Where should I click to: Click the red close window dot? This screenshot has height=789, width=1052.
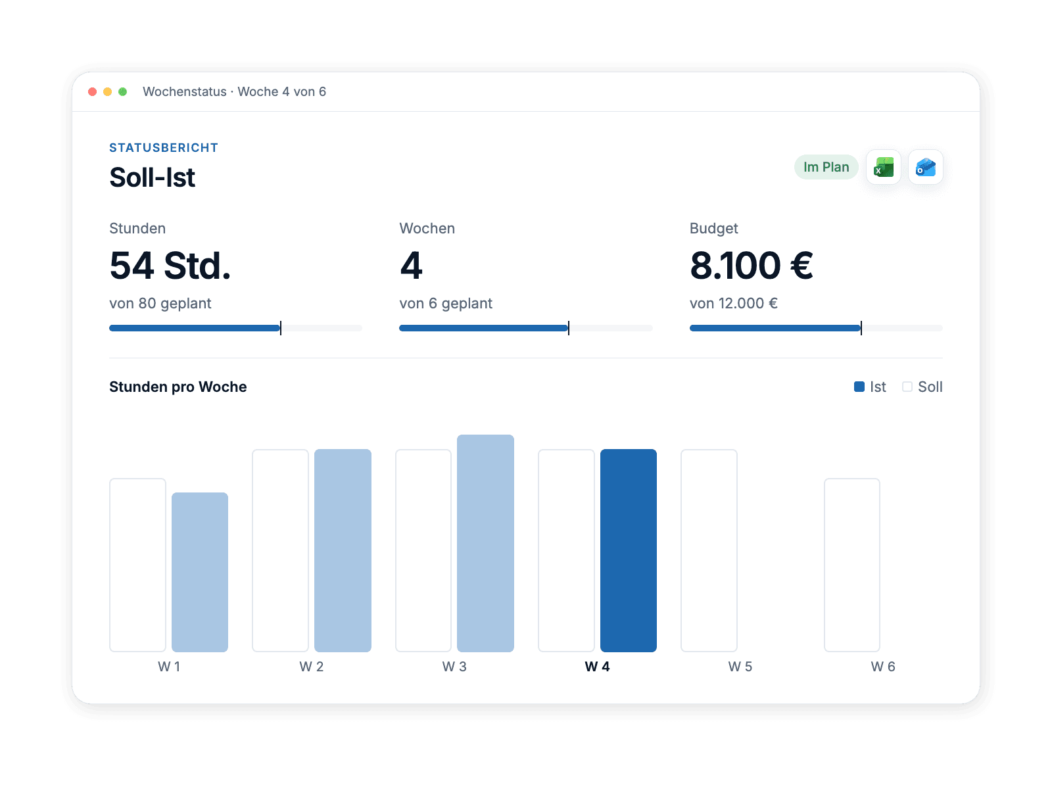tap(93, 91)
